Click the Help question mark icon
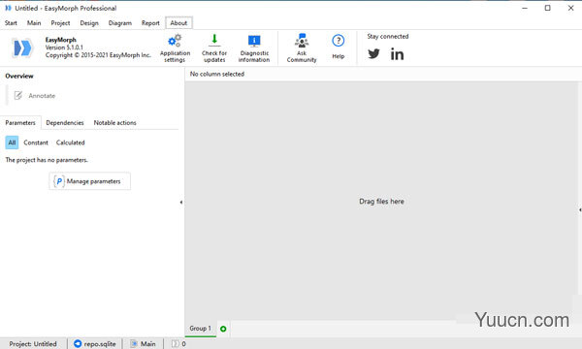The height and width of the screenshot is (349, 582). coord(339,41)
